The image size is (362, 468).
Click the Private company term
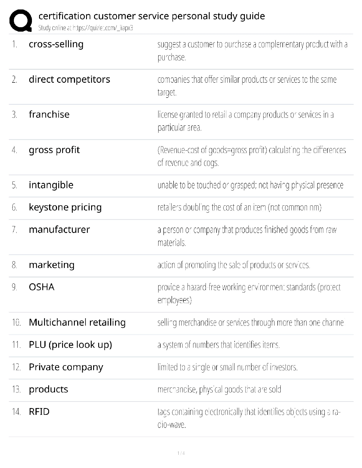[66, 367]
